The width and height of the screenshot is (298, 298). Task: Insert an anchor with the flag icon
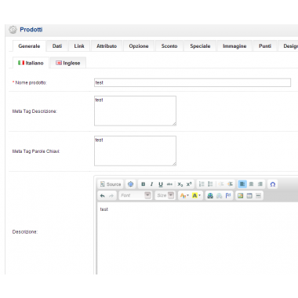coord(228,195)
